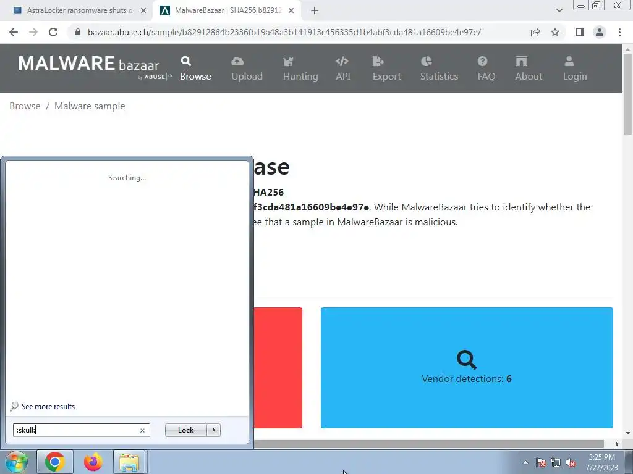This screenshot has height=474, width=633.
Task: Click the Windows Start orb
Action: click(16, 462)
